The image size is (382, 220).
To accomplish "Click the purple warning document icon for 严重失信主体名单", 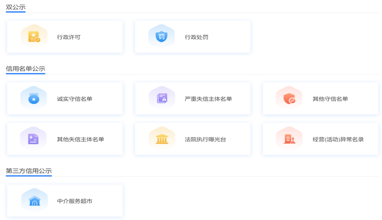I will click(162, 98).
